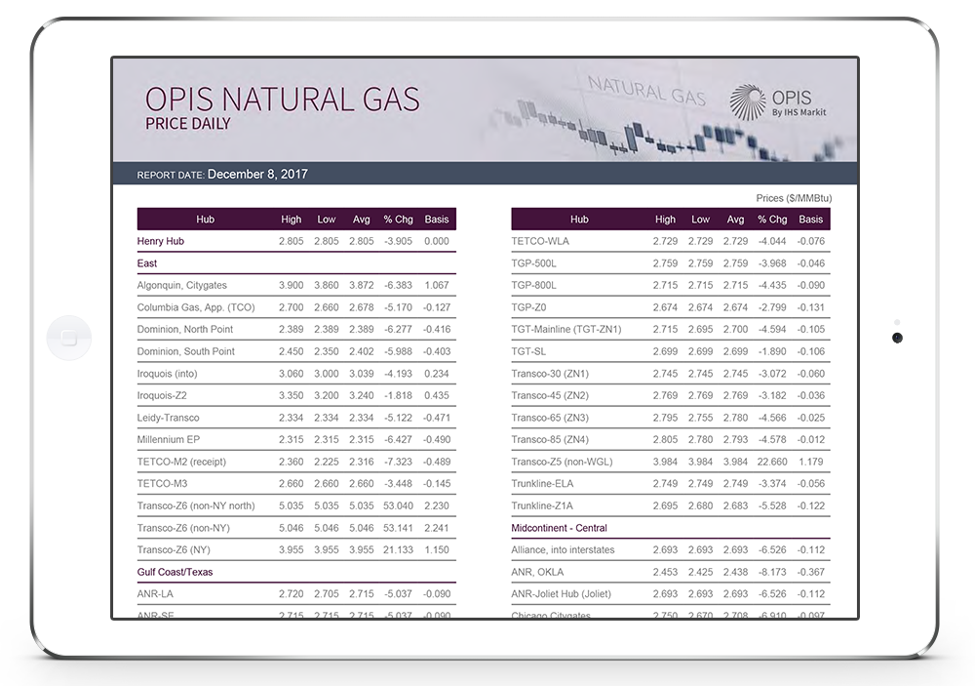Image resolution: width=975 pixels, height=686 pixels.
Task: Click Algonquin, Citygates basis value 1.067
Action: pos(437,285)
